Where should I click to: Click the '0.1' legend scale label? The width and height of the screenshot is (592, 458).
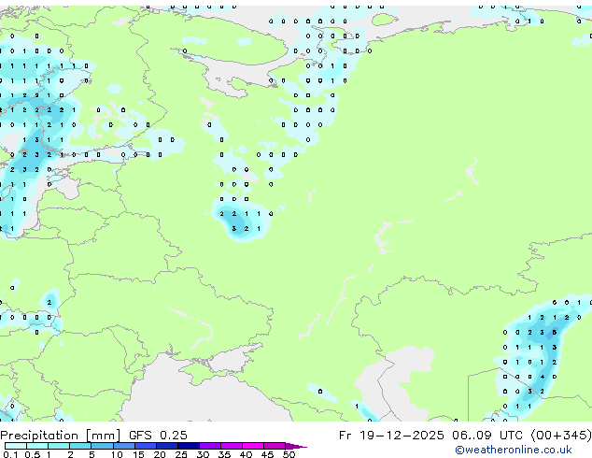(10, 454)
